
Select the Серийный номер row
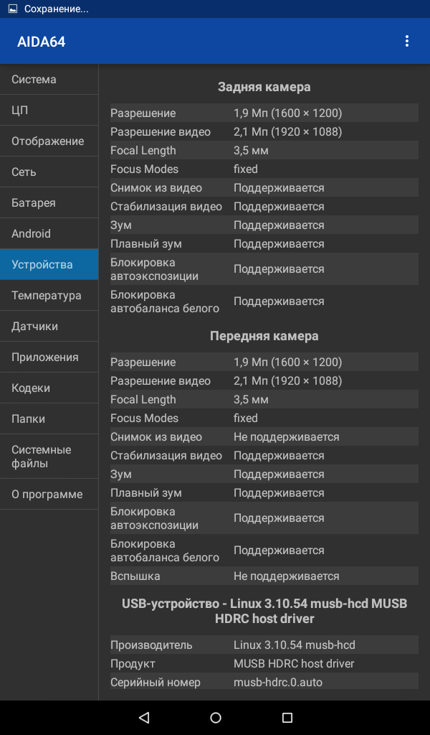(264, 682)
